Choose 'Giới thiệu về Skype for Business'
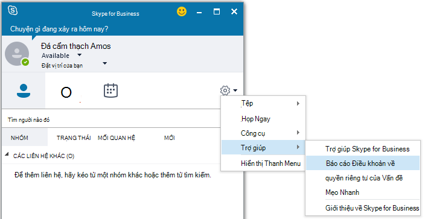The height and width of the screenshot is (219, 425). (x=363, y=208)
